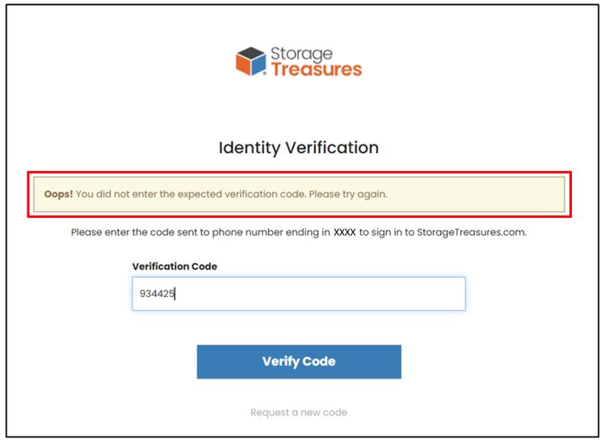Image resolution: width=605 pixels, height=444 pixels.
Task: Request a new code link
Action: coord(299,413)
